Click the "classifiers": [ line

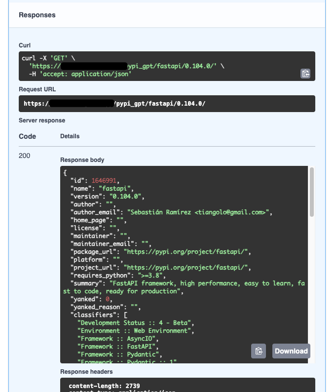click(x=99, y=315)
